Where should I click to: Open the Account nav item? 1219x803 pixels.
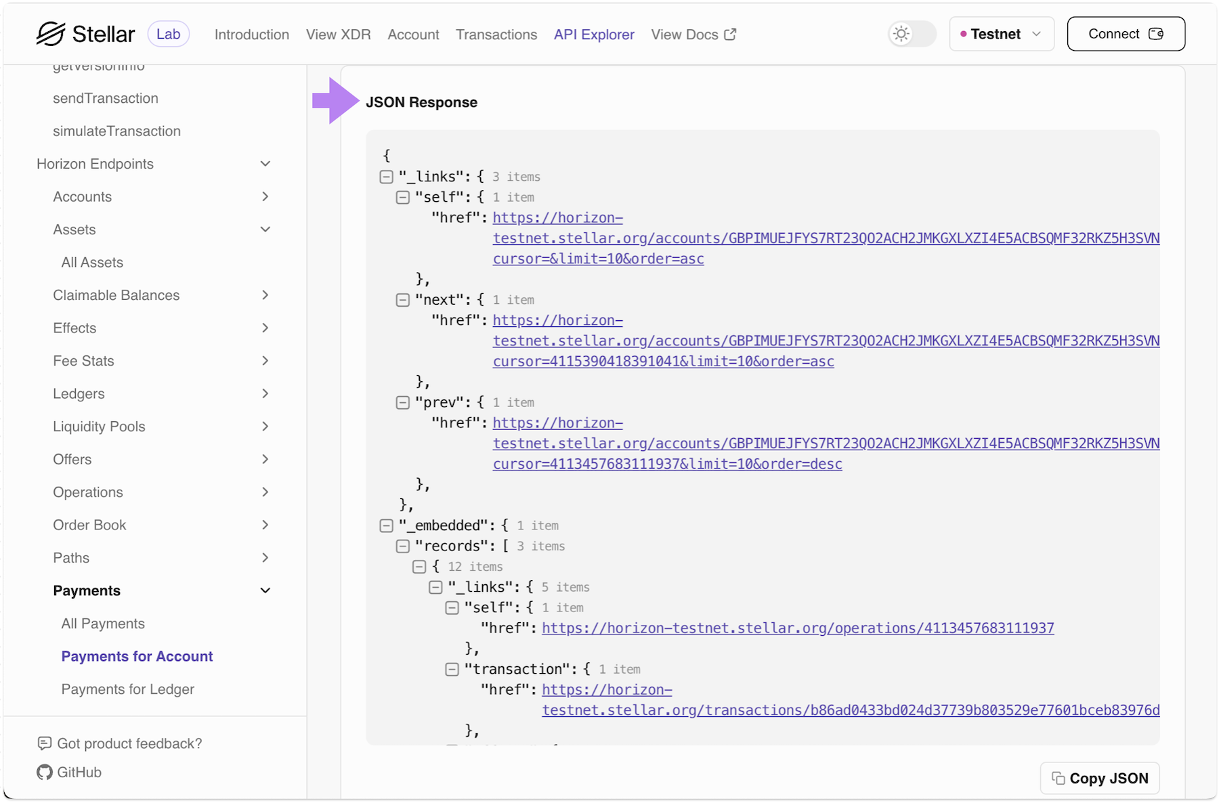pyautogui.click(x=413, y=35)
